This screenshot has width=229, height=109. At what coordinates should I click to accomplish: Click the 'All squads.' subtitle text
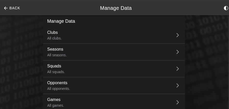56,72
